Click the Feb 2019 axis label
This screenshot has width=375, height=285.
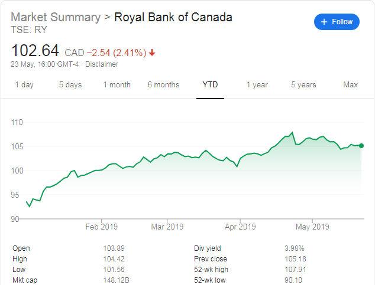coord(101,227)
